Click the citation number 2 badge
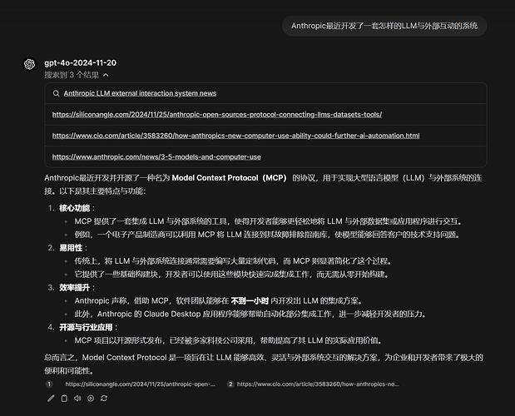 (x=230, y=384)
